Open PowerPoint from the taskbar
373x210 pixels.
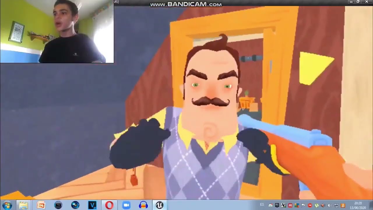(41, 205)
